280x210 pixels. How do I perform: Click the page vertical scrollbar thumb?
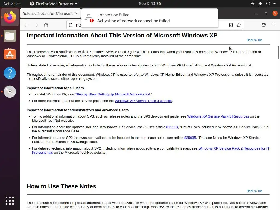coord(278,52)
